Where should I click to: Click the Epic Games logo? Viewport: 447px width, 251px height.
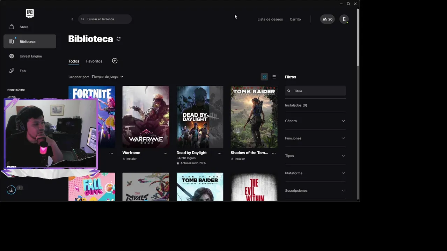click(30, 14)
